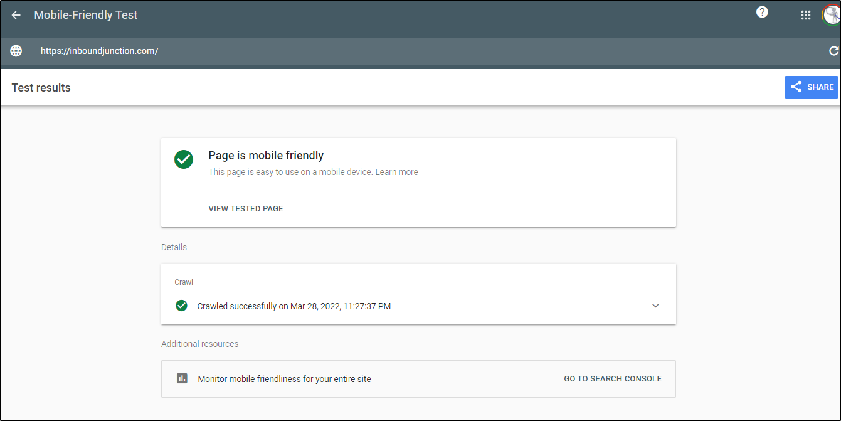Click View Tested Page
Viewport: 841px width, 421px height.
tap(246, 208)
